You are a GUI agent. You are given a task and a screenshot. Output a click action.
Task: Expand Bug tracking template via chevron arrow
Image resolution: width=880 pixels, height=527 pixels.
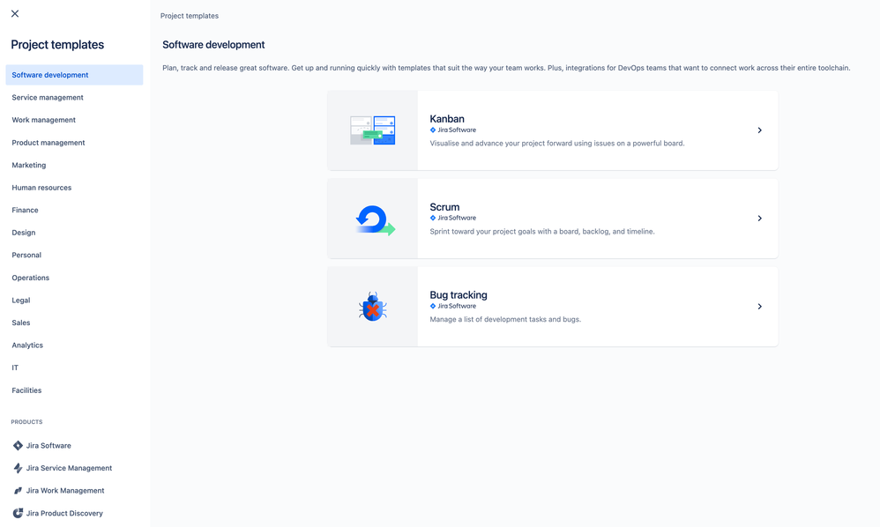click(x=759, y=306)
